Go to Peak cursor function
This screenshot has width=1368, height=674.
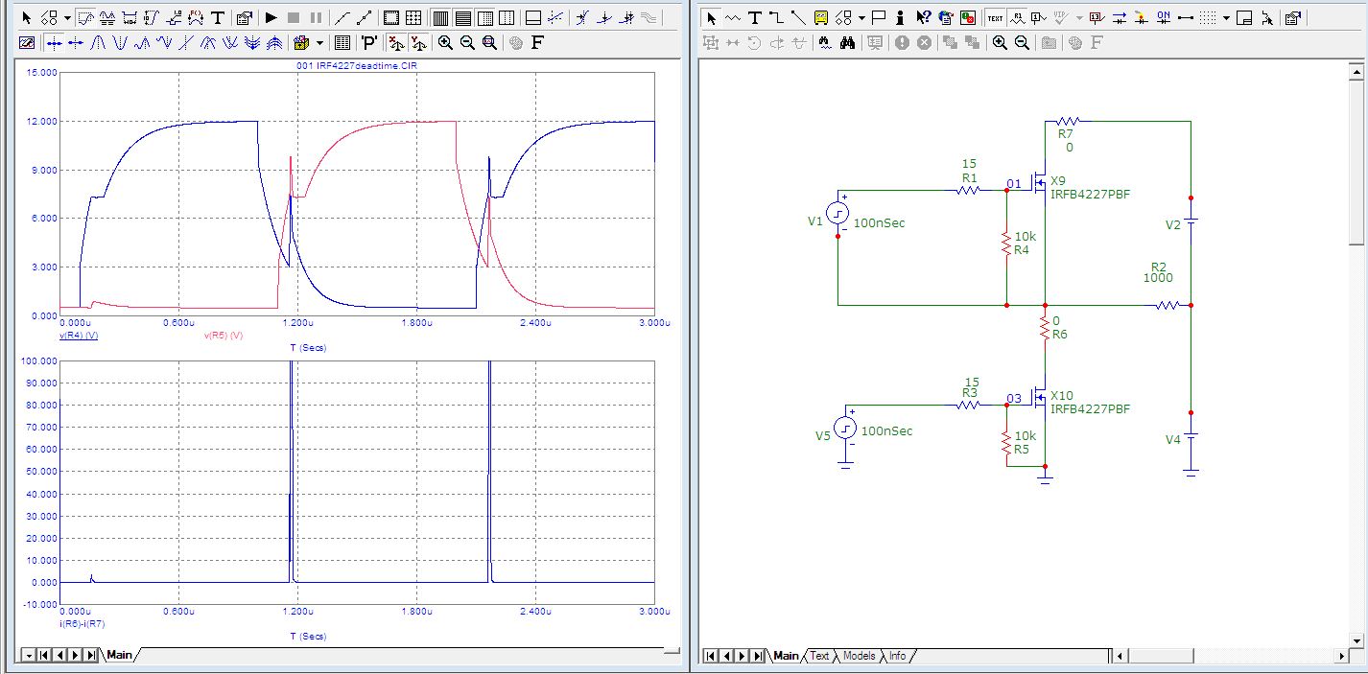98,42
